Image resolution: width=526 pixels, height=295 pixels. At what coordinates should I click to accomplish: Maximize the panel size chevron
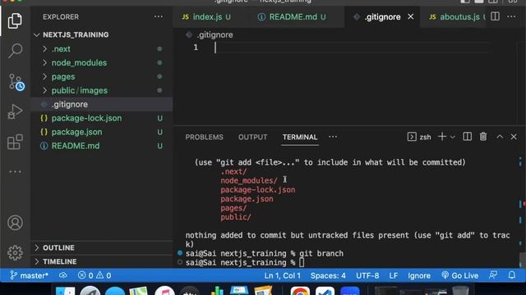click(500, 137)
